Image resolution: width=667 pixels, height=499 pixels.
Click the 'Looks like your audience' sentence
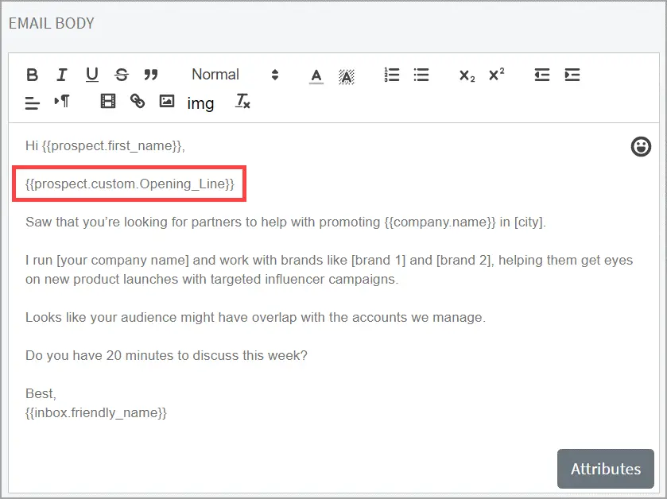coord(255,317)
